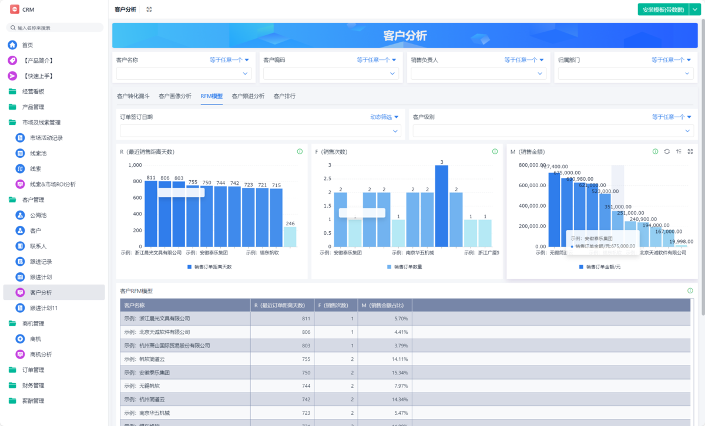Switch to 客户转化漏斗 tab

(x=133, y=96)
